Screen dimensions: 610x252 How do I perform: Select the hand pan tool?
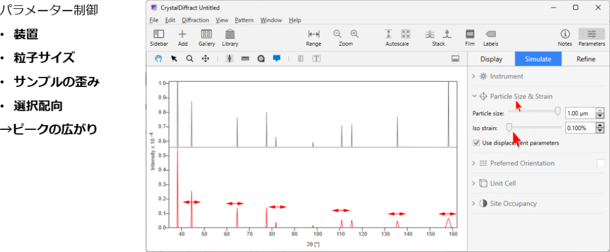[158, 58]
